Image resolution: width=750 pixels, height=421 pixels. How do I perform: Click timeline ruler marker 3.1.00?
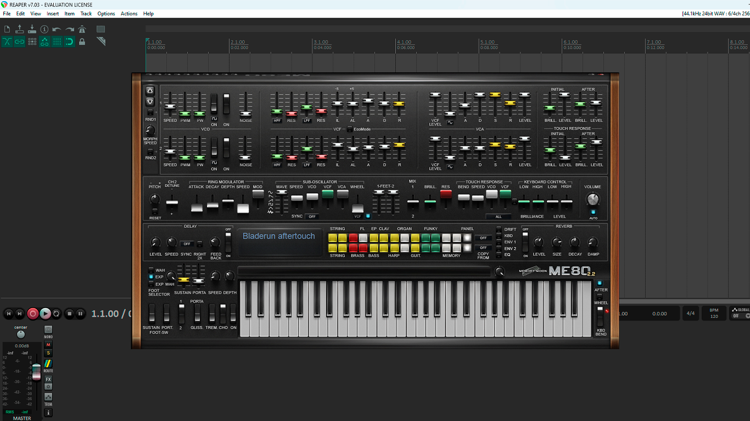point(321,42)
